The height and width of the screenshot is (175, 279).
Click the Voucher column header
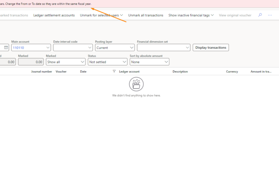61,71
